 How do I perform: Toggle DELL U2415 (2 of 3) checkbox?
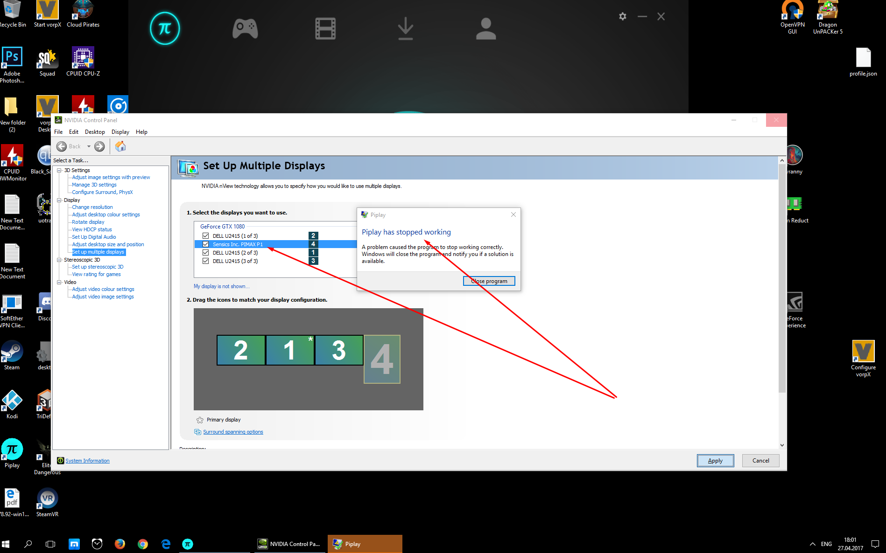[205, 253]
